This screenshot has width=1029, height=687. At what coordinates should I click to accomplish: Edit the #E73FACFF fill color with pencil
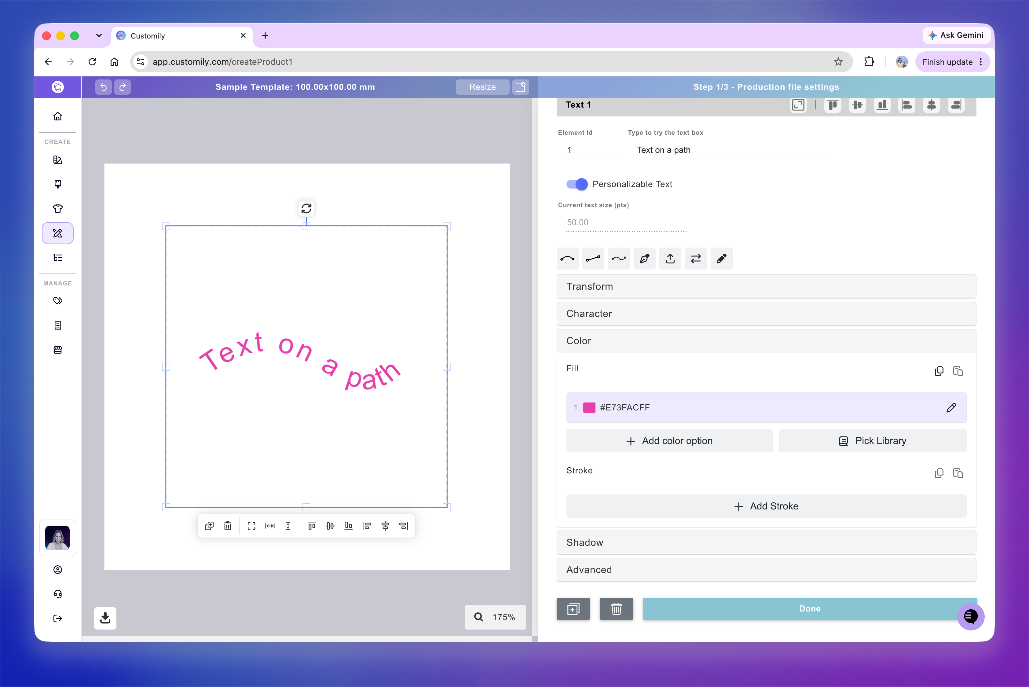951,407
